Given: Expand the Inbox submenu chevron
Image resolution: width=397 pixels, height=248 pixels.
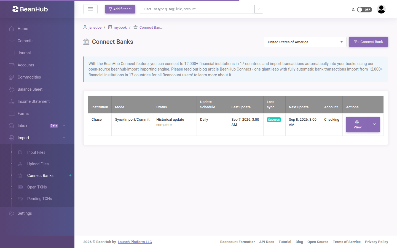Looking at the screenshot, I should click(x=64, y=126).
